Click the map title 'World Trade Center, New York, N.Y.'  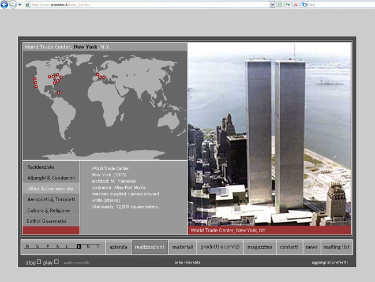tap(67, 47)
